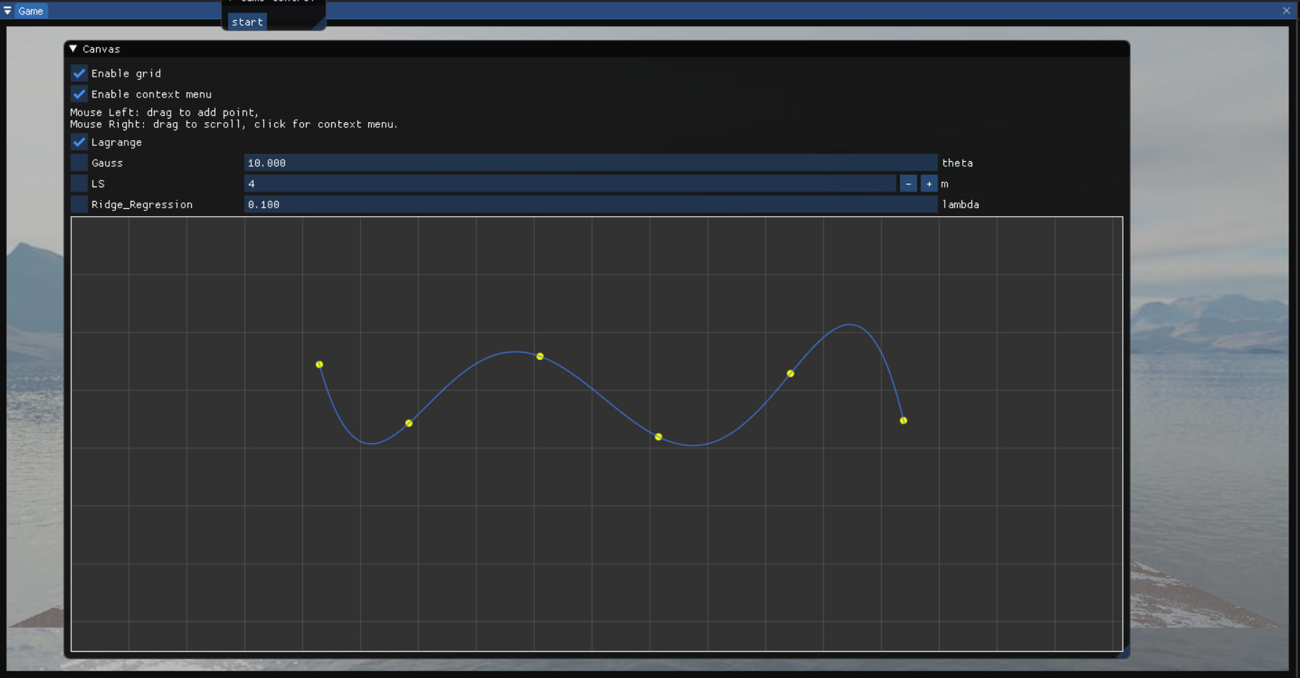Toggle Enable context menu checkbox
The image size is (1300, 678).
click(x=79, y=94)
